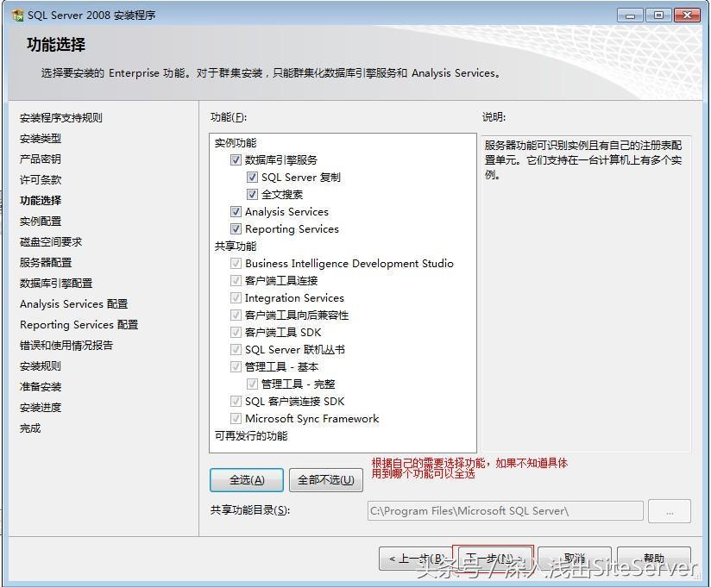Toggle 客户端工具连接 checkbox
This screenshot has width=711, height=587.
click(236, 280)
